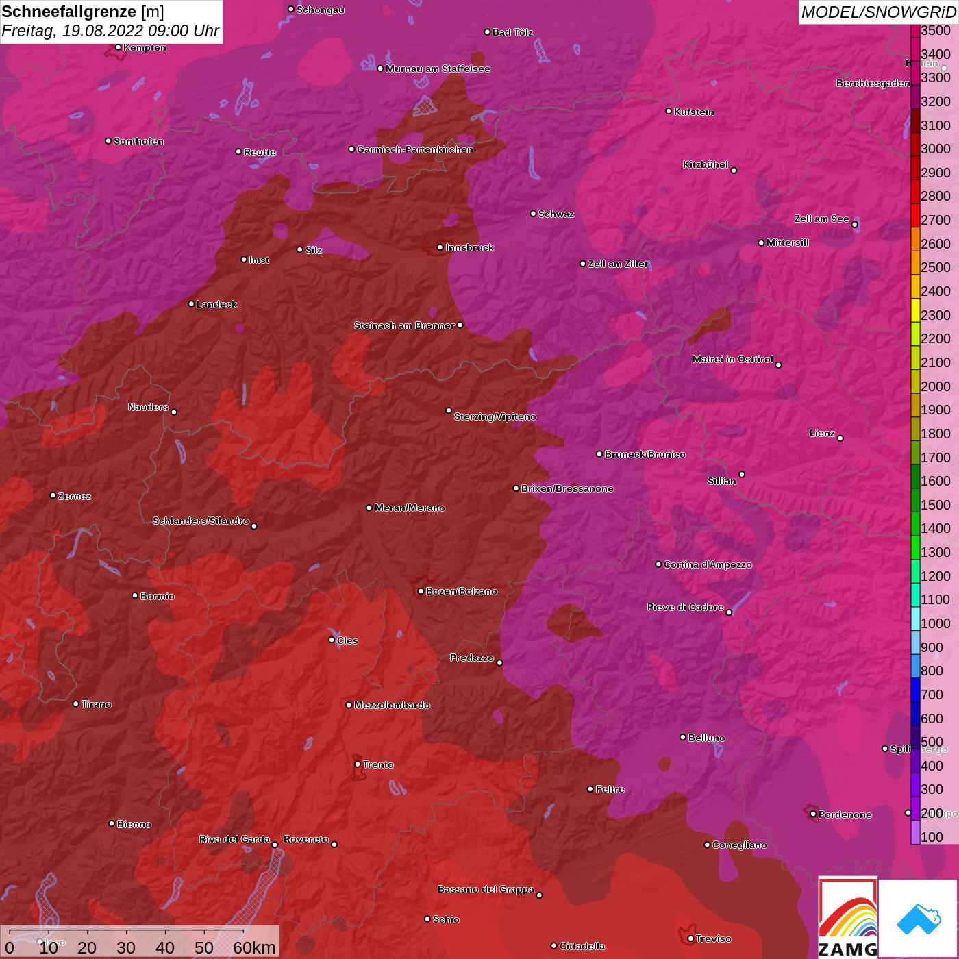The height and width of the screenshot is (959, 959).
Task: Click the Schlanders/Silandro label
Action: [x=201, y=521]
